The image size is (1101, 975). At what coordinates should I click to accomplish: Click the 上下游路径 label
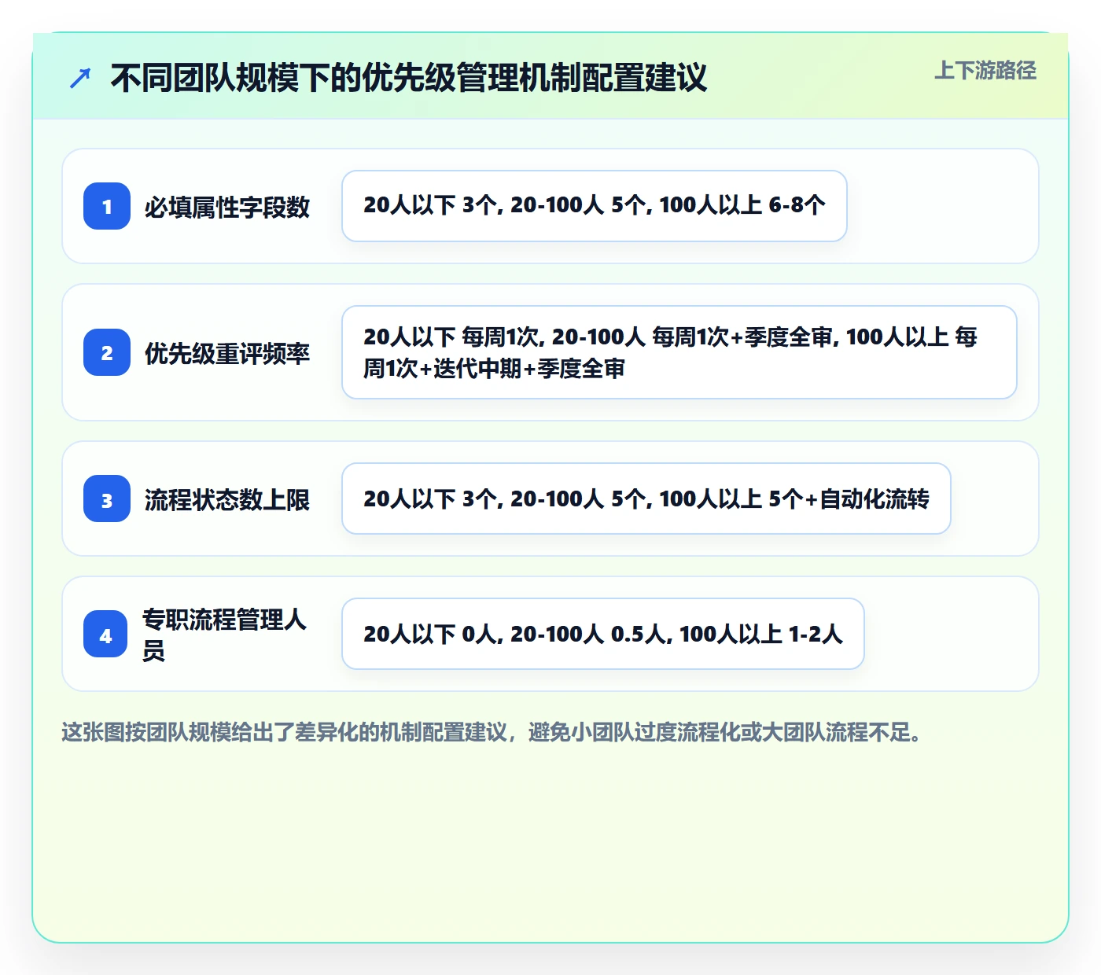click(x=985, y=71)
